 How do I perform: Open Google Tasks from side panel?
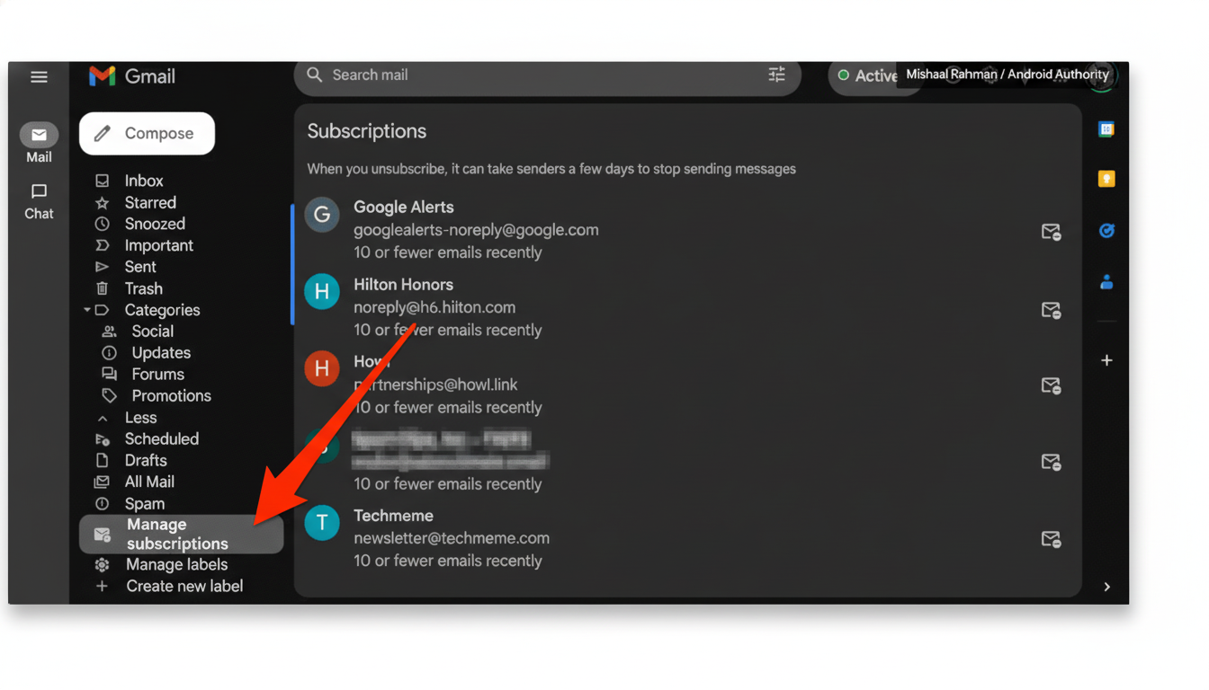pyautogui.click(x=1106, y=231)
